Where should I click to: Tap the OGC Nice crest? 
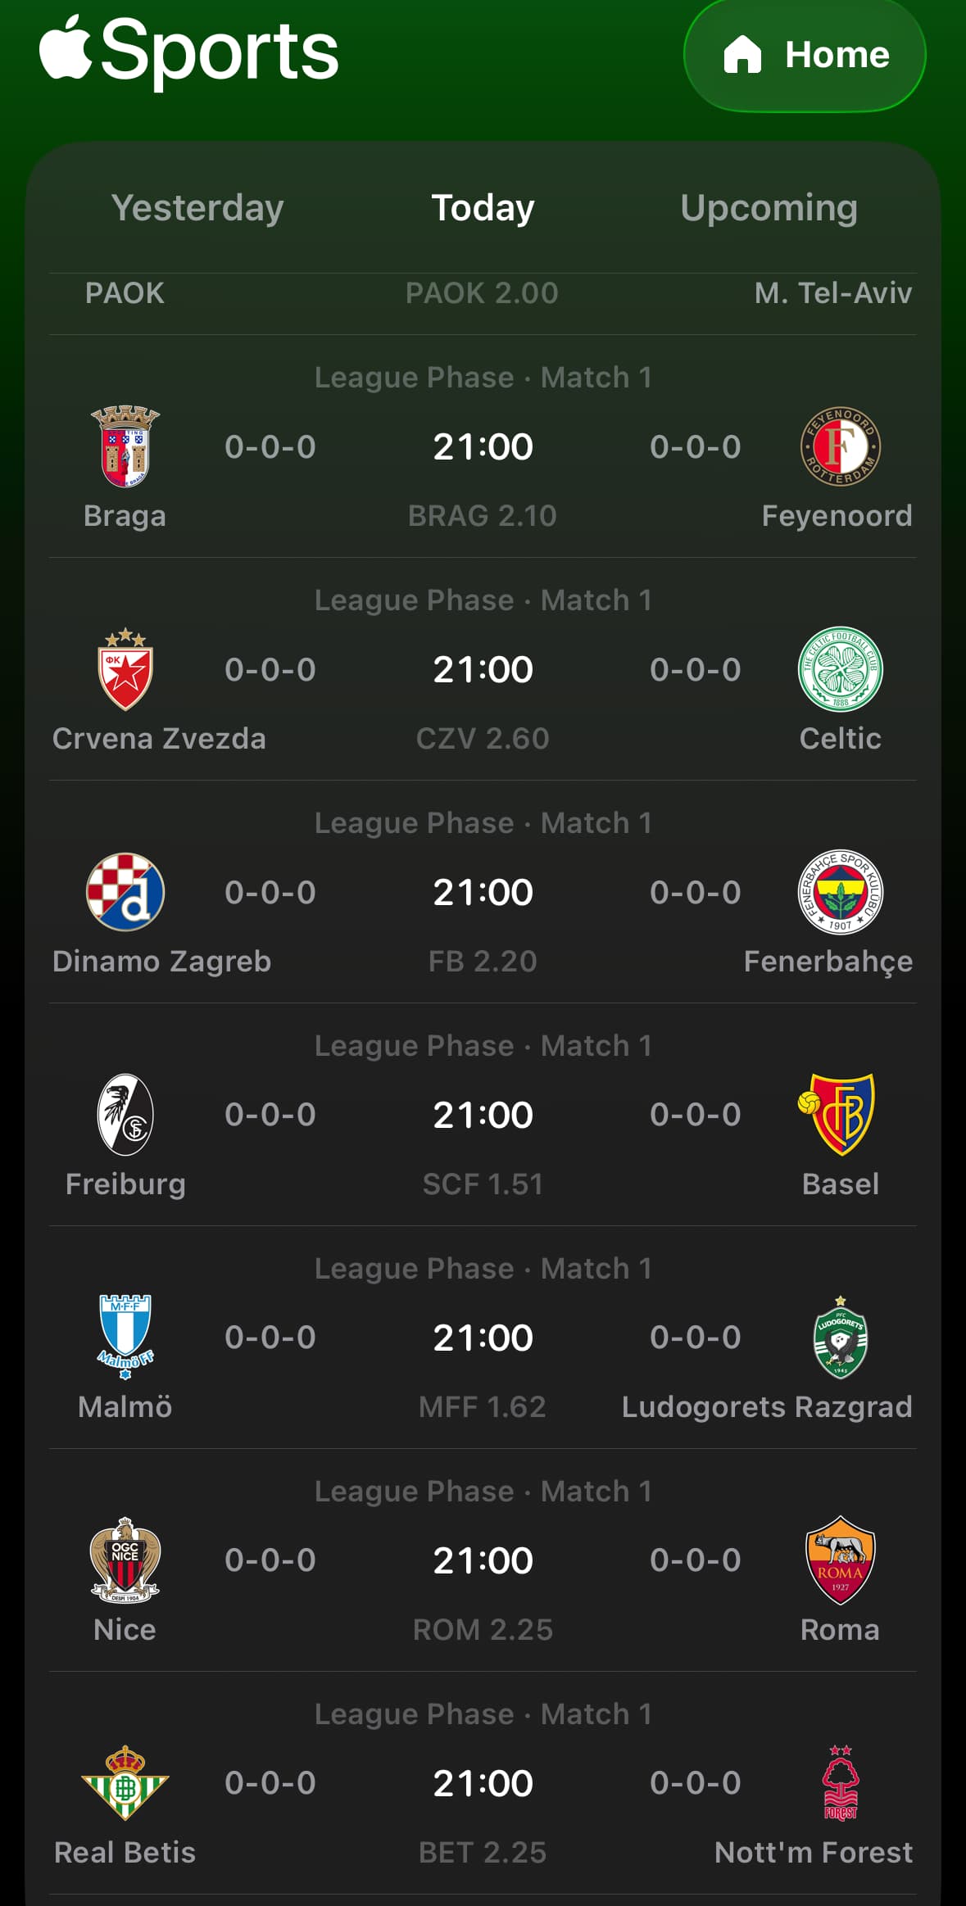tap(125, 1560)
